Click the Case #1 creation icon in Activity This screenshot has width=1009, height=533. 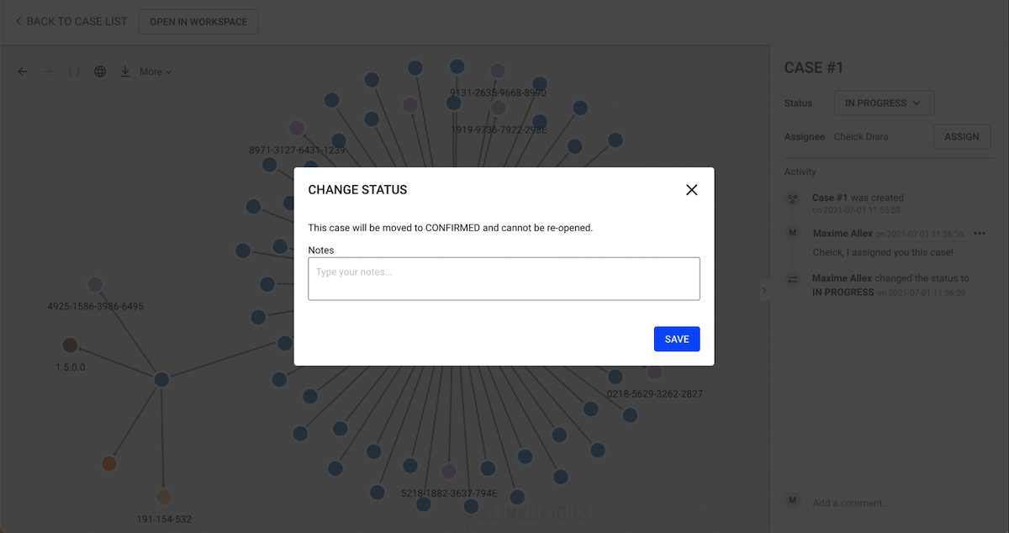pos(792,198)
